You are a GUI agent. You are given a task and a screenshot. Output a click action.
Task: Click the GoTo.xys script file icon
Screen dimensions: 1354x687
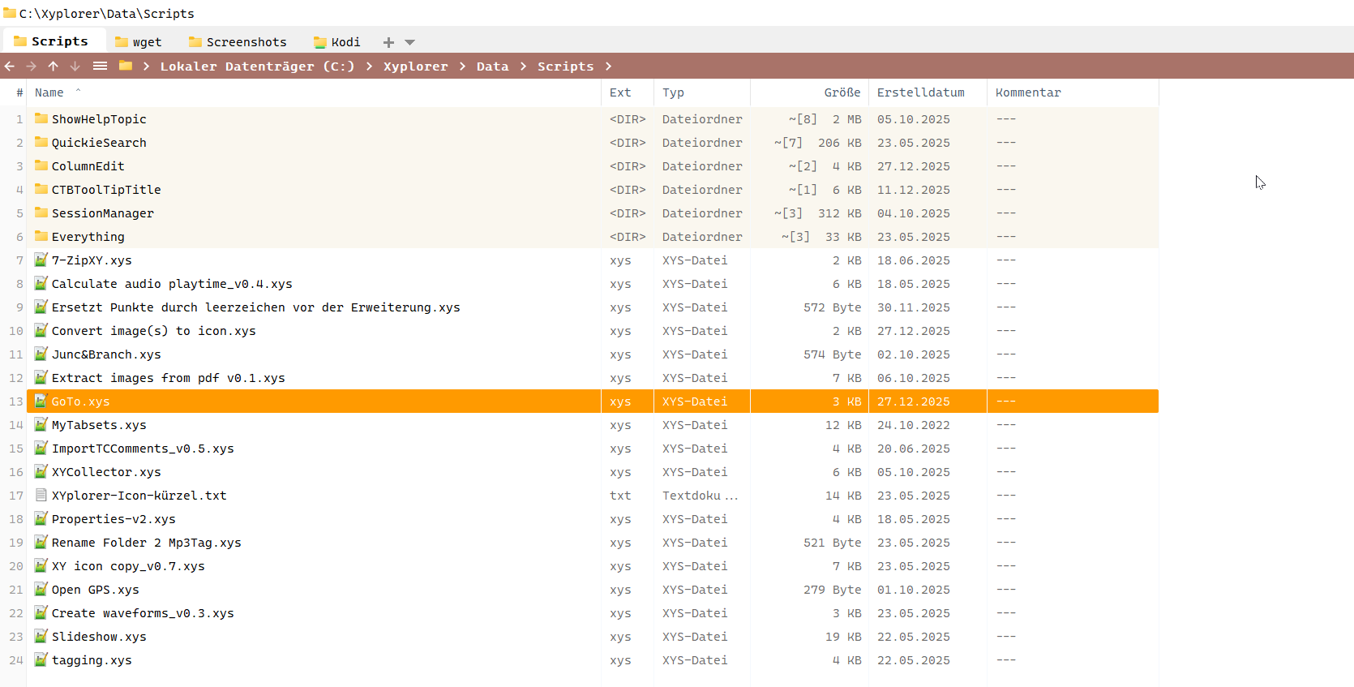[41, 401]
